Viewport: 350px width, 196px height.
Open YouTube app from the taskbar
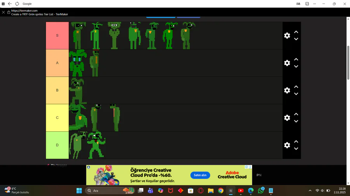coord(241,191)
